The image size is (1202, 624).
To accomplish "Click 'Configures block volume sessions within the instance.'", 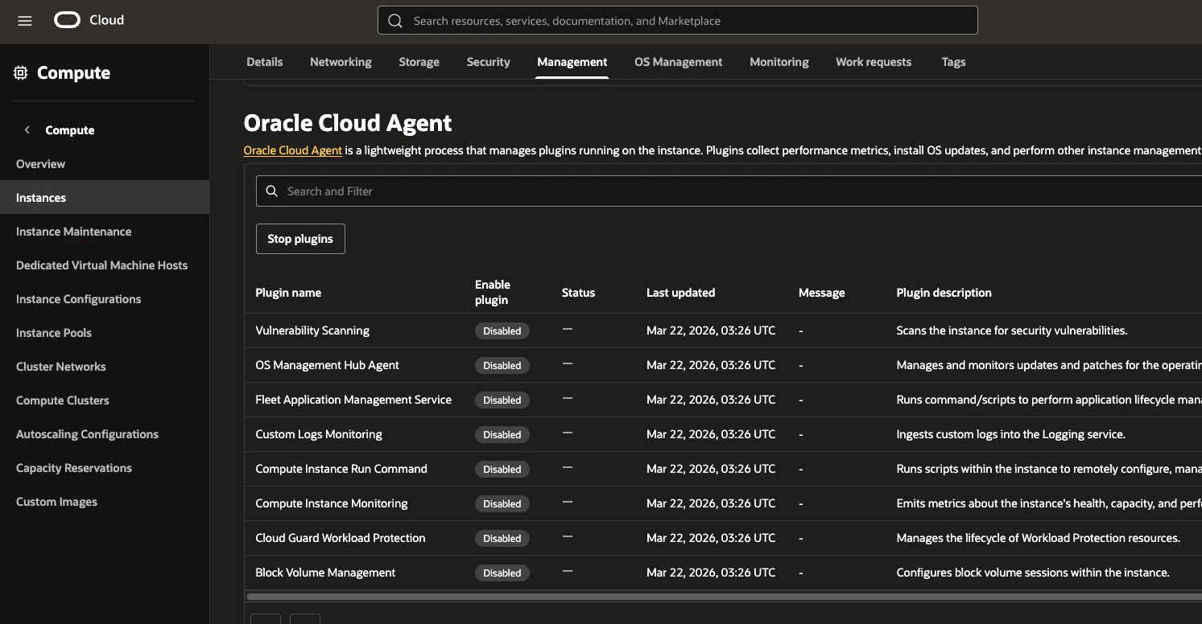I will tap(1033, 573).
